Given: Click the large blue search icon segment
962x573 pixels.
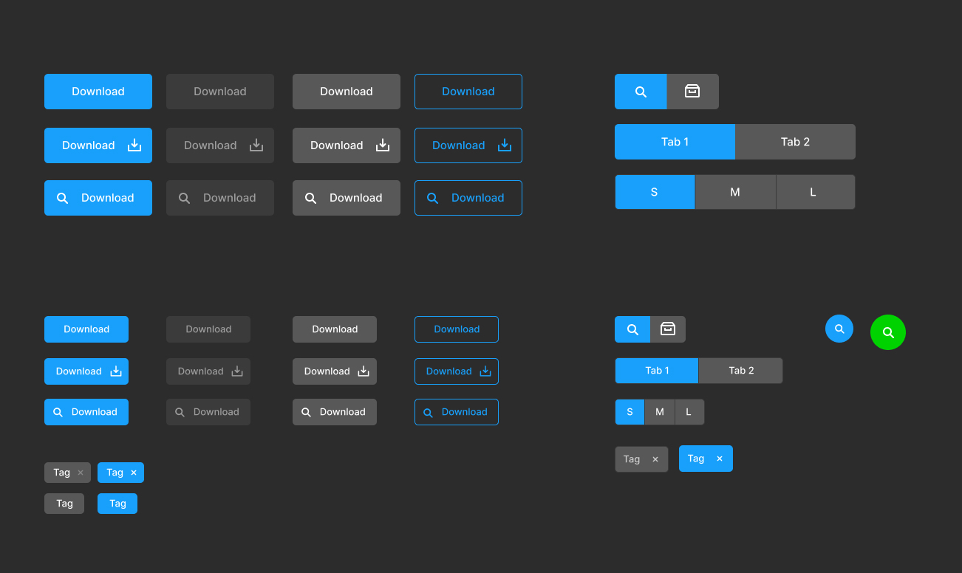Looking at the screenshot, I should pyautogui.click(x=641, y=92).
